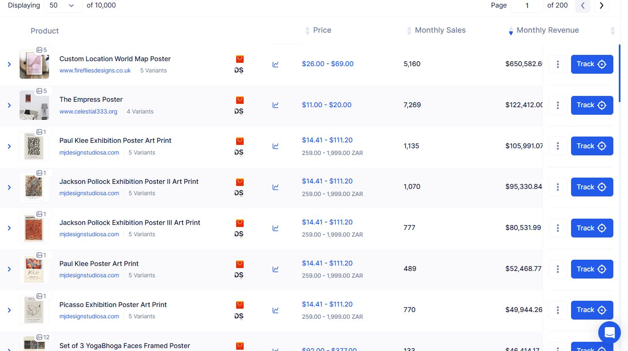Screen dimensions: 628x351
Task: Click the 7,269 monthly sales value
Action: point(412,105)
